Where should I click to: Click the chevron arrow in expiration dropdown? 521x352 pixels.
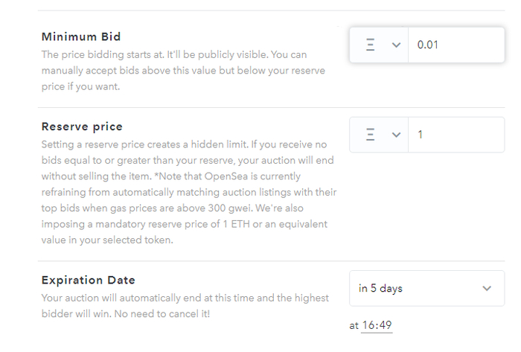tap(487, 288)
